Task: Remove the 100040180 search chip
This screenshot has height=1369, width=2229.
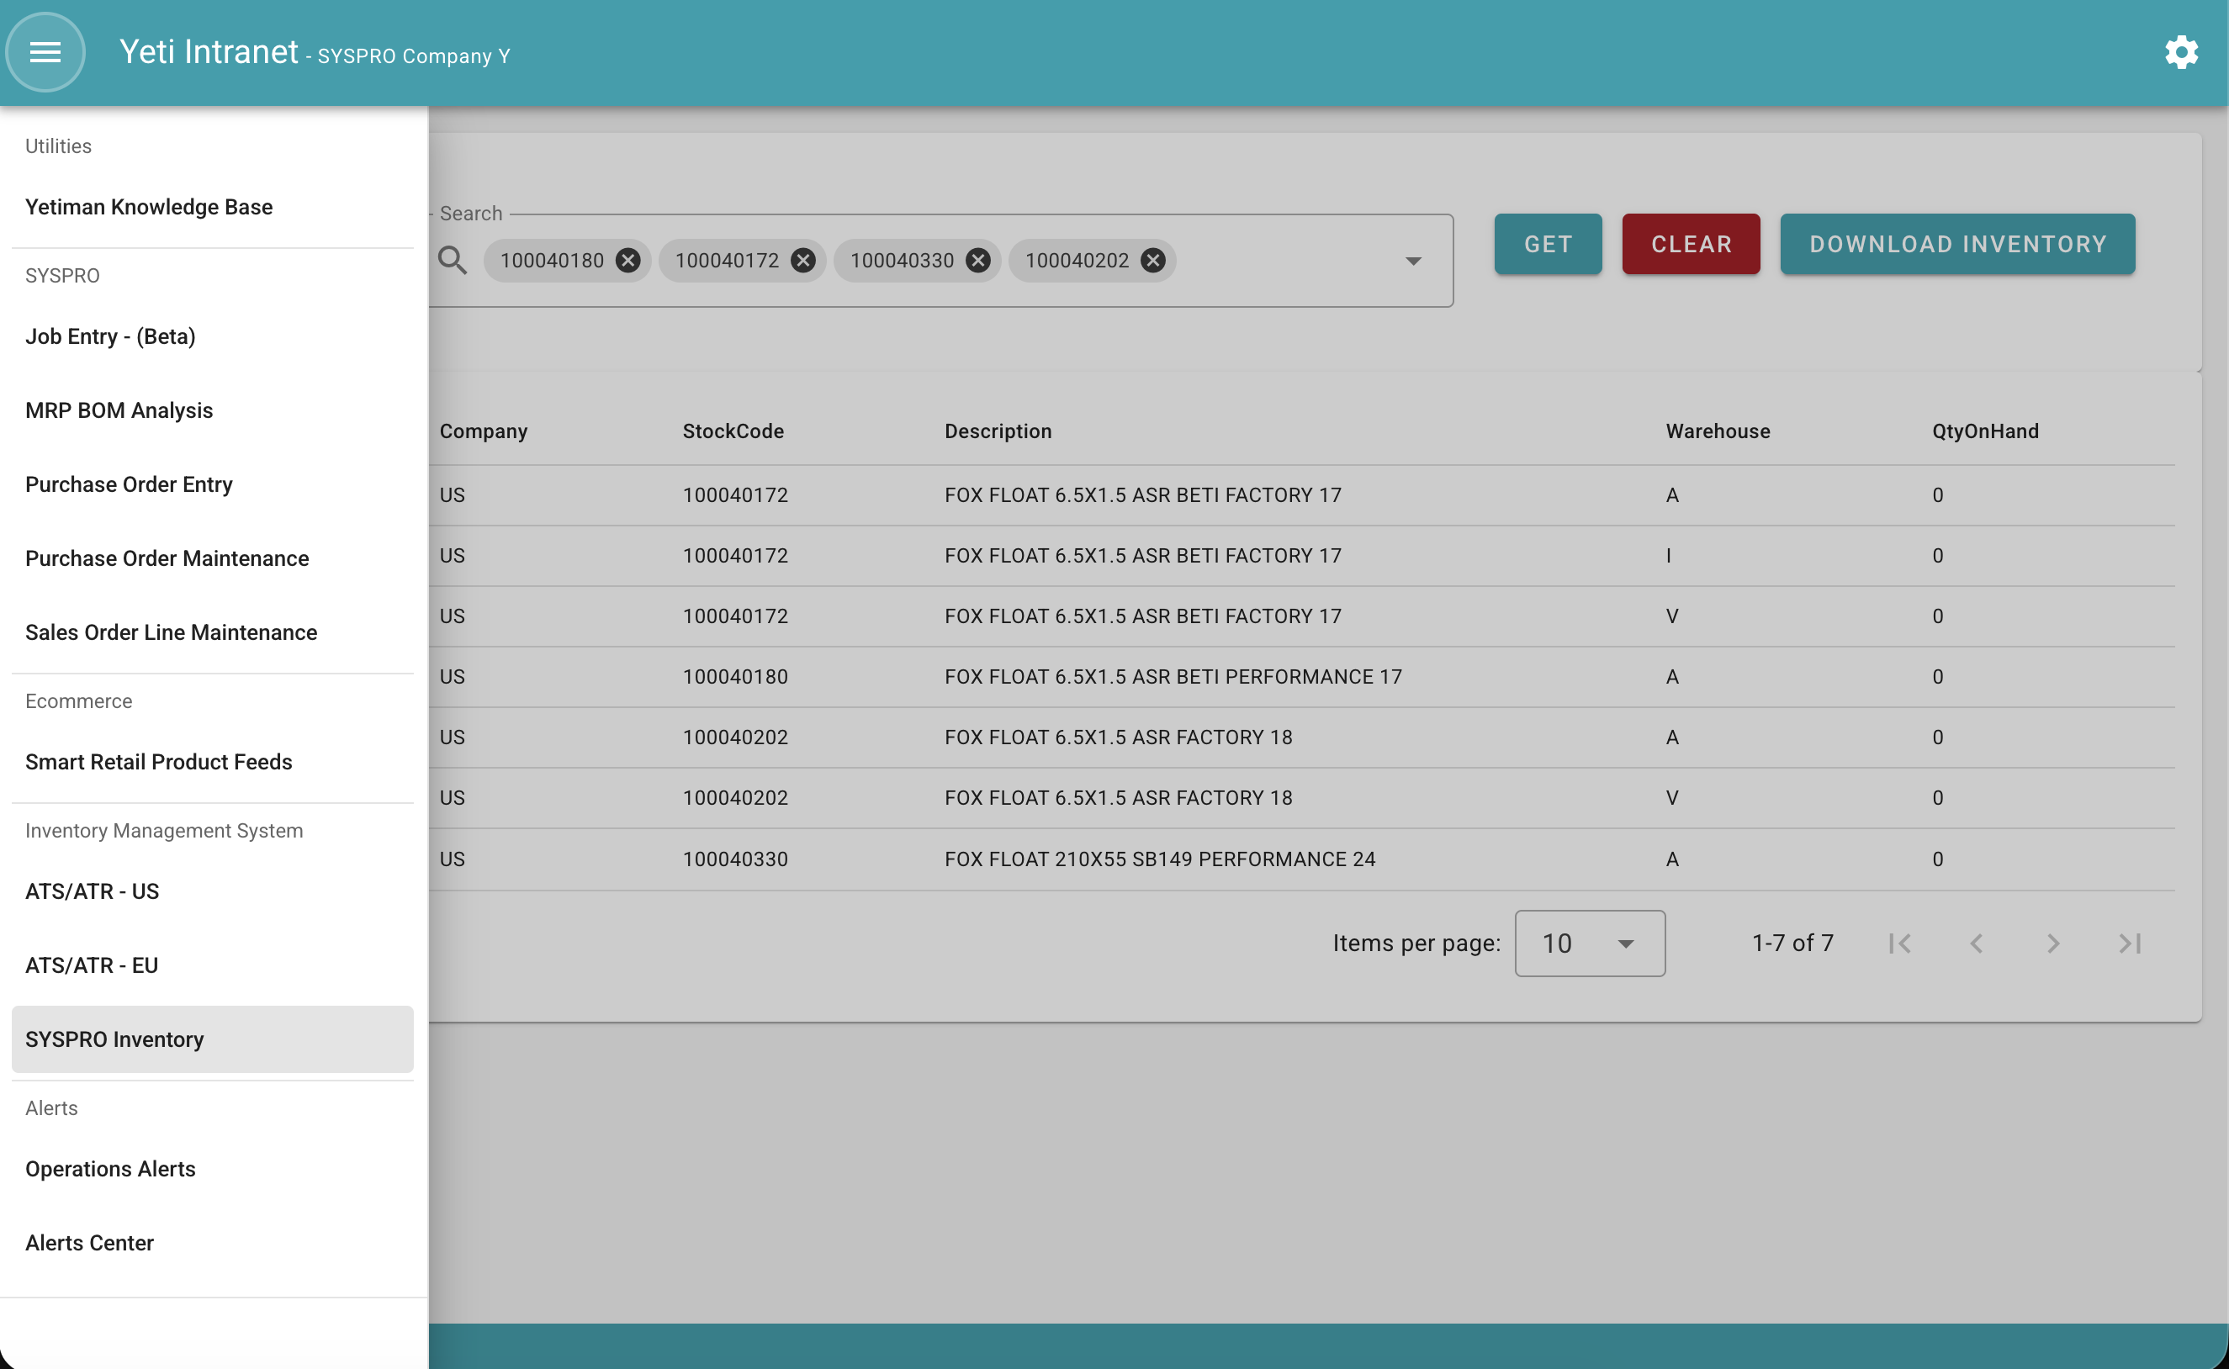Action: coord(627,261)
